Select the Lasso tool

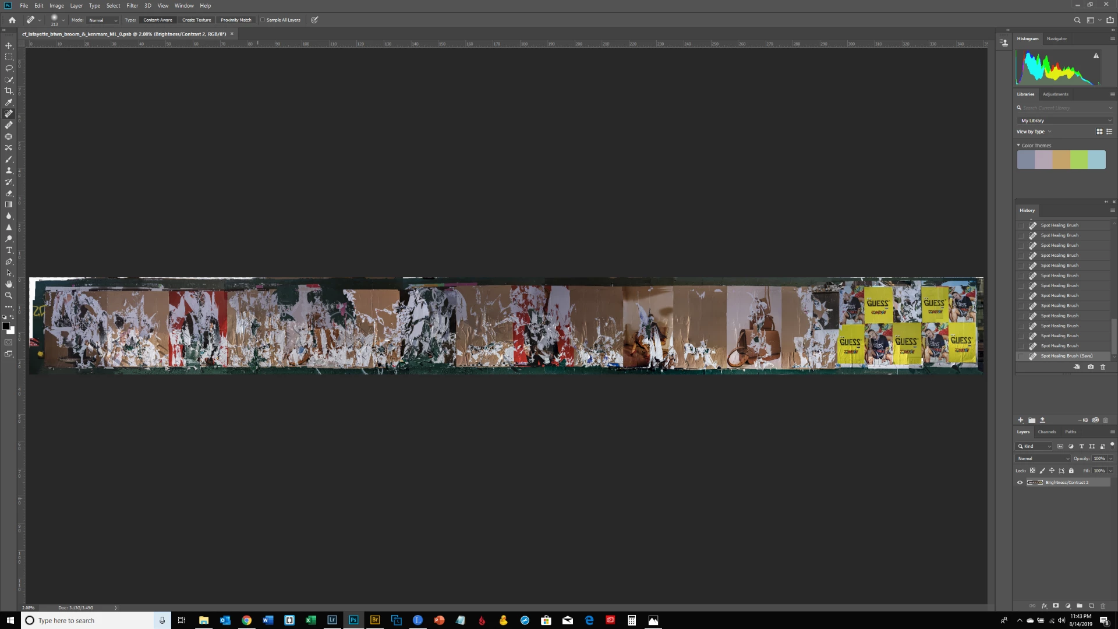pyautogui.click(x=9, y=68)
